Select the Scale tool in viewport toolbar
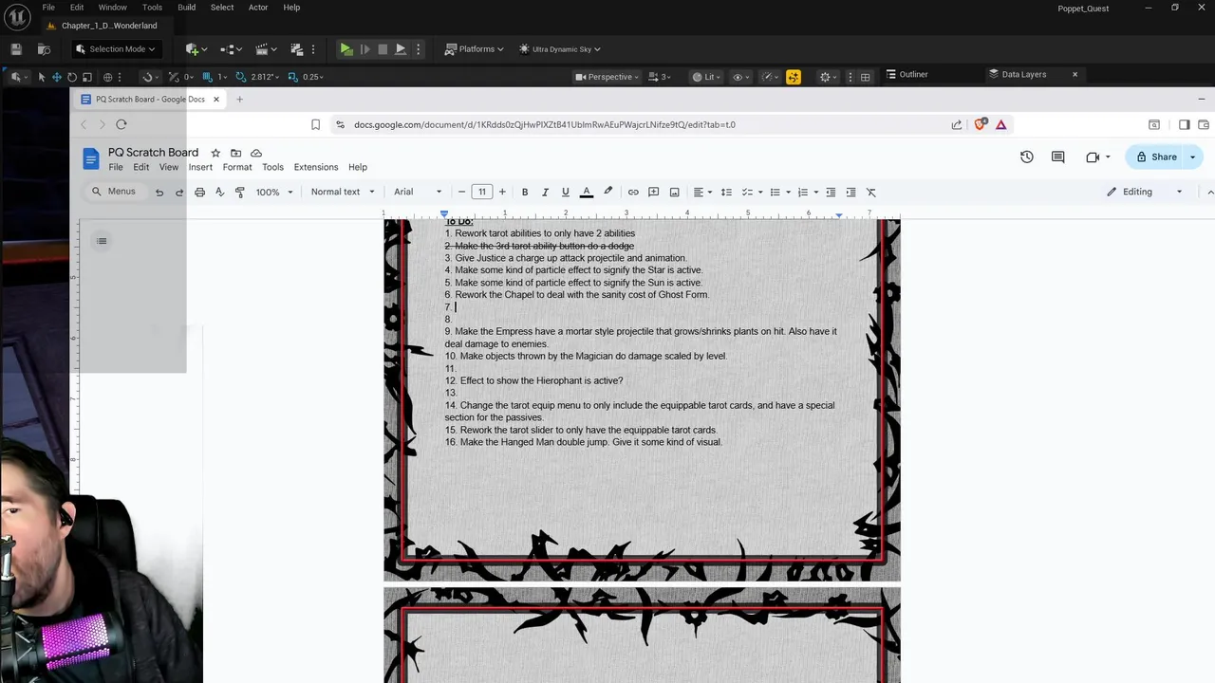 click(87, 77)
